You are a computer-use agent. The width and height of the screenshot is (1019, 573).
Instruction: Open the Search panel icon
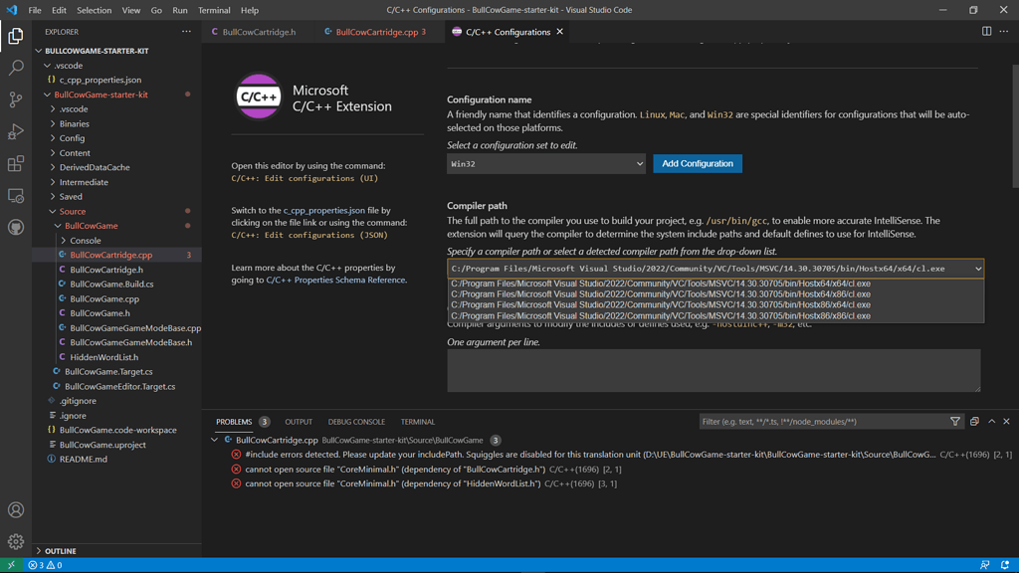click(15, 68)
